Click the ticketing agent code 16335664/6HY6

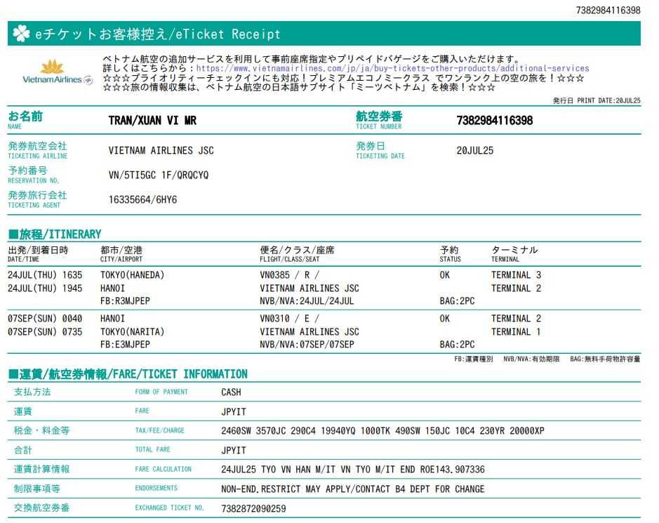coord(142,200)
